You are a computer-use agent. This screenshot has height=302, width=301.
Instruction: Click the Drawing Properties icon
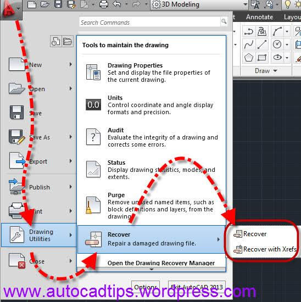pos(93,72)
